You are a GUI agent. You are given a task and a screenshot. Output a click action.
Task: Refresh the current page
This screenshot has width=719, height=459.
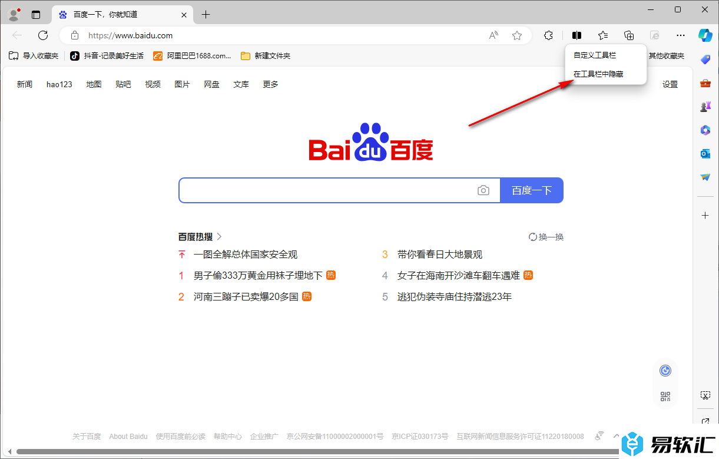tap(43, 35)
